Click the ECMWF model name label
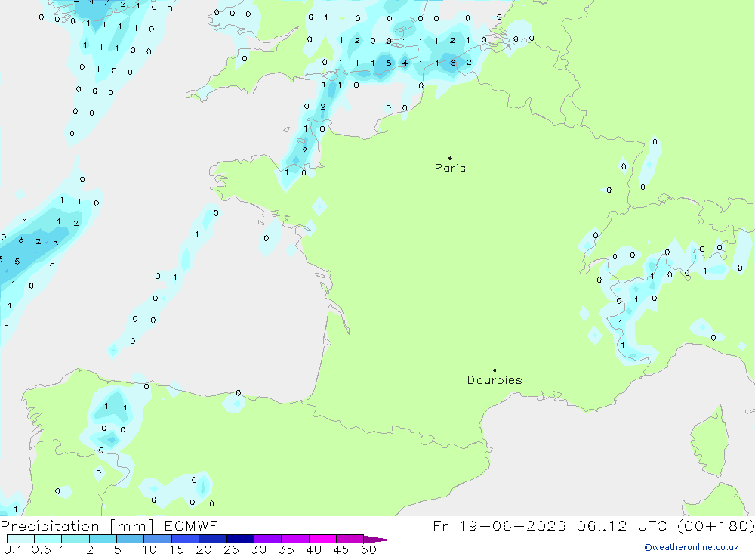The width and height of the screenshot is (755, 554). tap(191, 526)
